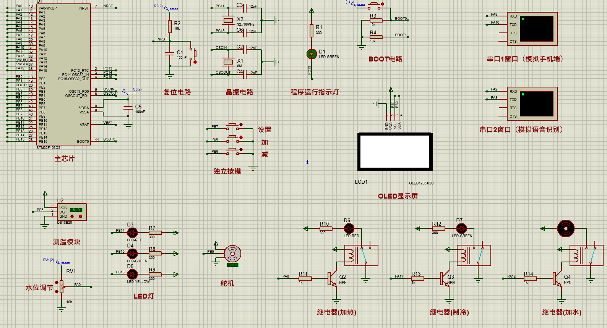The width and height of the screenshot is (607, 328).
Task: Click the servo motor symbol on PB5
Action: pyautogui.click(x=232, y=254)
